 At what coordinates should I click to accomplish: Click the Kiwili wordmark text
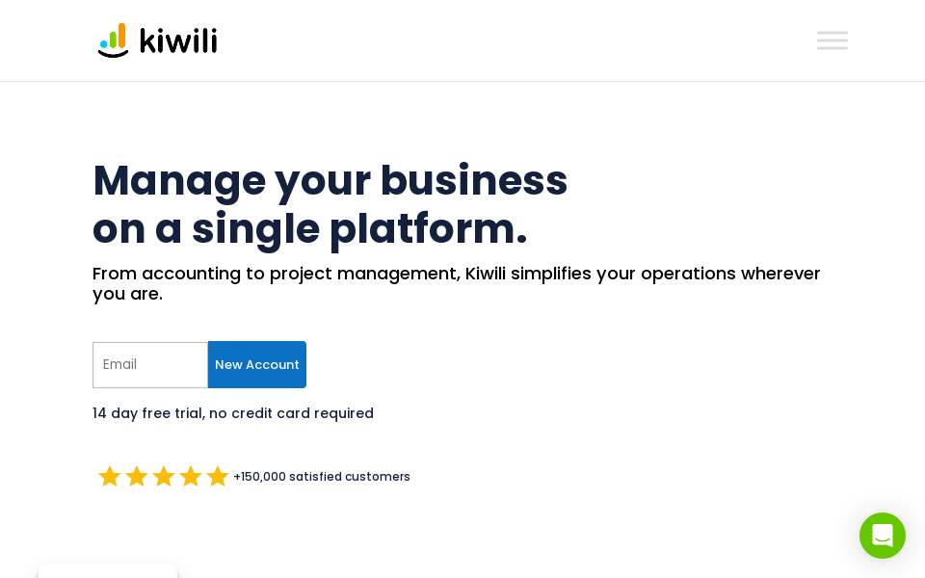pos(178,40)
